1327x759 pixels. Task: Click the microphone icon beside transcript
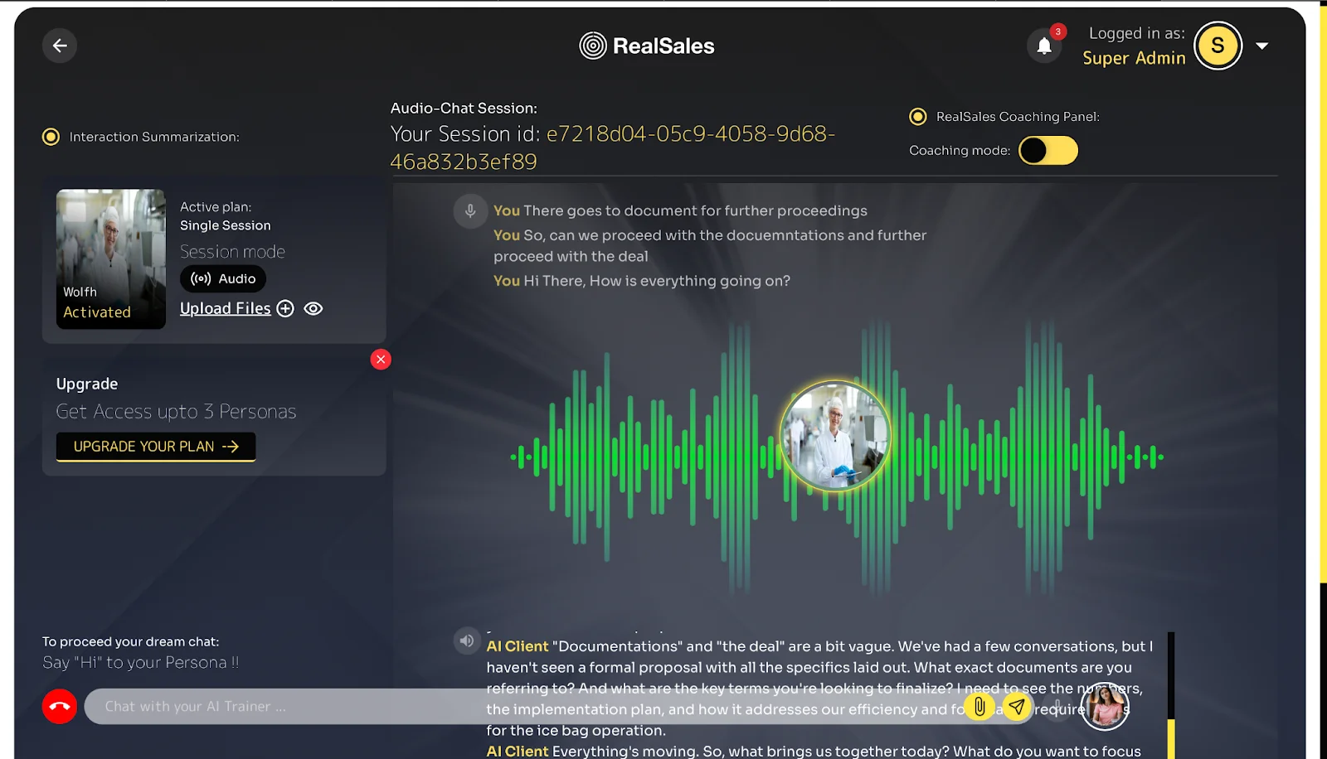(470, 211)
